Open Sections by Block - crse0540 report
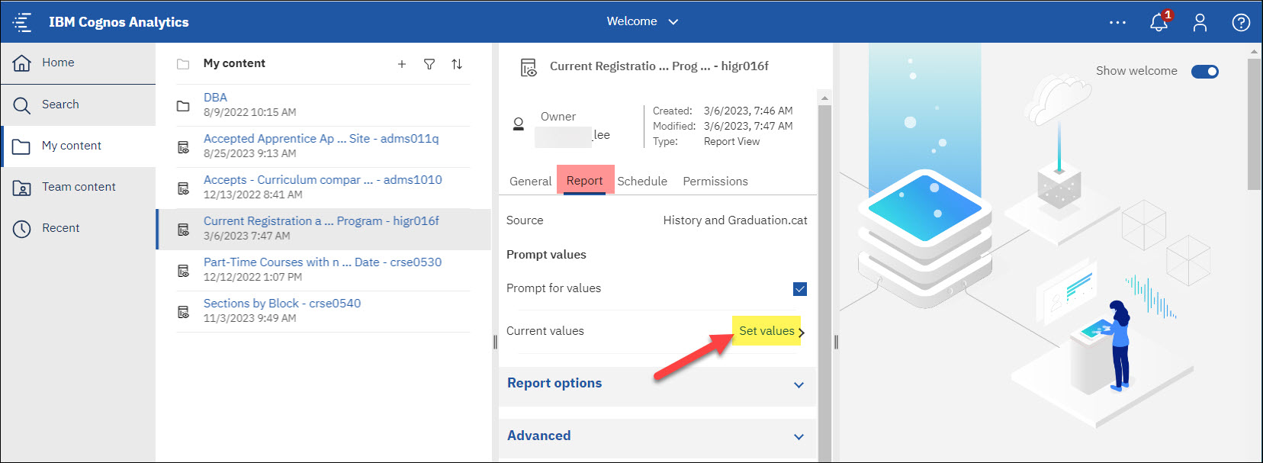The width and height of the screenshot is (1263, 463). coord(282,303)
